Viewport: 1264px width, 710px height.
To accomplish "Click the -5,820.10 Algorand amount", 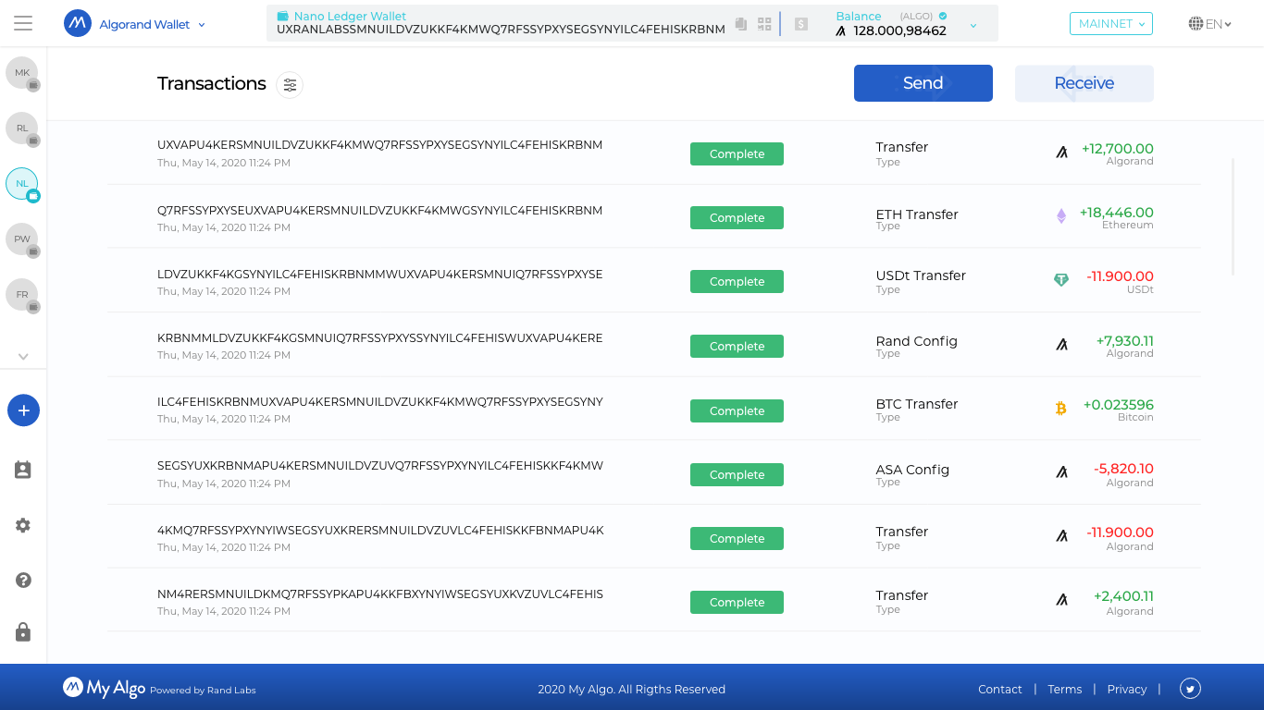I will click(1123, 469).
